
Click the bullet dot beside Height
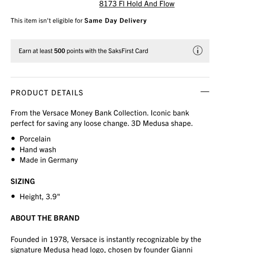click(x=13, y=196)
